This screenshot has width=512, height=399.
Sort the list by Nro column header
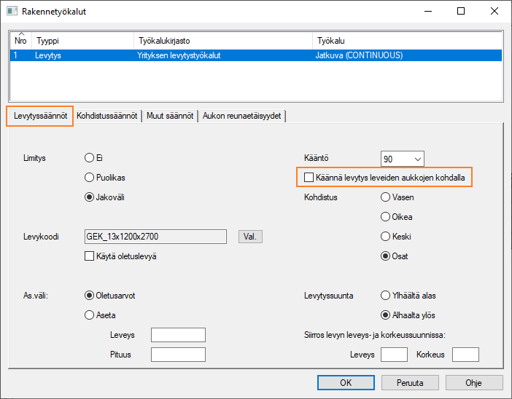pos(20,42)
